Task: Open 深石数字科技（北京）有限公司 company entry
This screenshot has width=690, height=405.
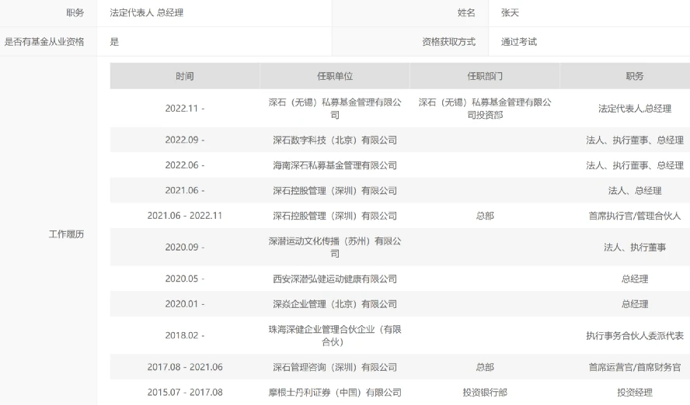Action: [335, 140]
